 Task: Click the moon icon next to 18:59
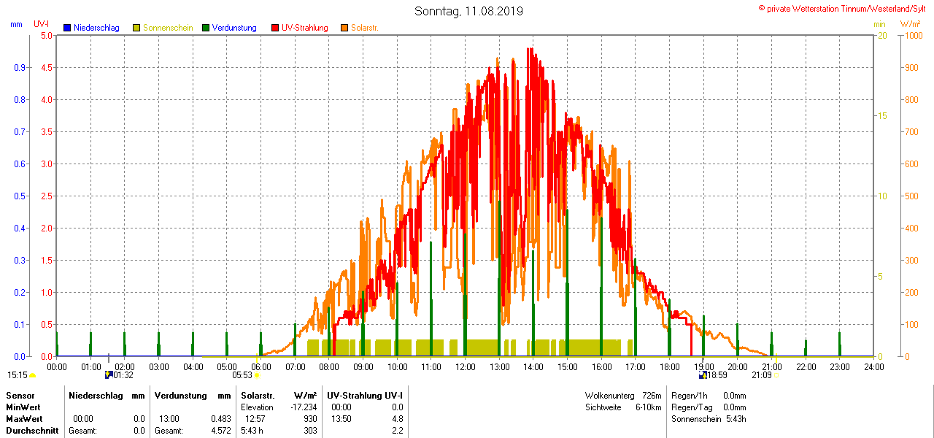(x=703, y=374)
